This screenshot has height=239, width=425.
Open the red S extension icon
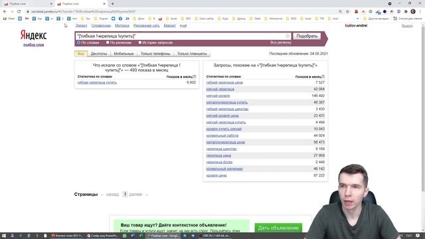coord(356,12)
